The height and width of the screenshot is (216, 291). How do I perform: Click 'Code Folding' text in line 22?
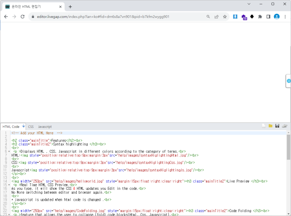(x=240, y=211)
